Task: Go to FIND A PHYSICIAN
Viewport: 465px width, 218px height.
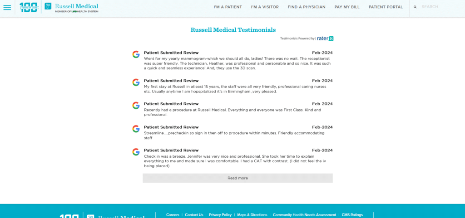Action: tap(307, 7)
